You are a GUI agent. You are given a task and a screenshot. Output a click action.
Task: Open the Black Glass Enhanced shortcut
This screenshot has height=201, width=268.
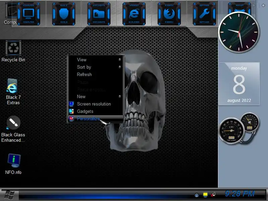point(13,129)
